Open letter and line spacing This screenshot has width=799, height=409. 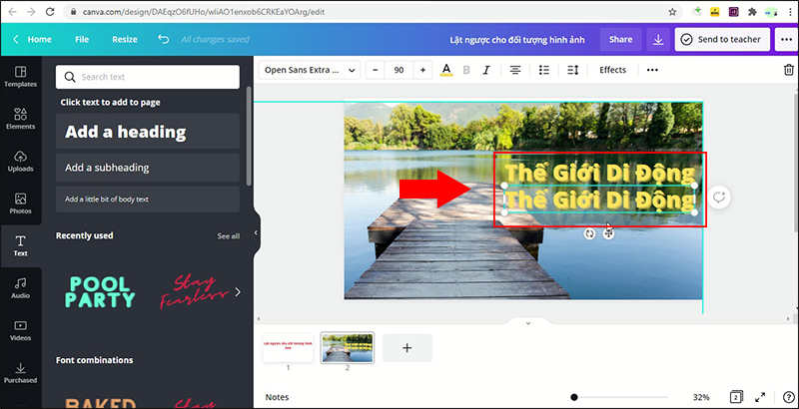point(573,70)
